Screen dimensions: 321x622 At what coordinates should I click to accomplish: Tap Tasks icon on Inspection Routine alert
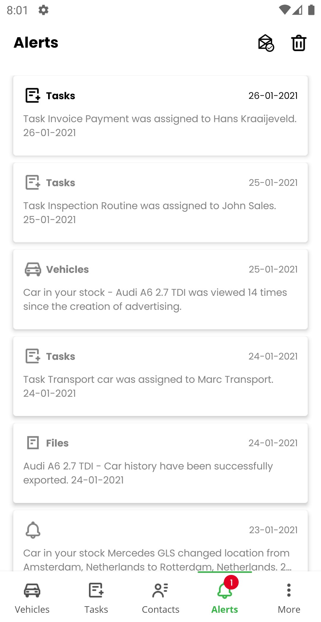pyautogui.click(x=33, y=182)
